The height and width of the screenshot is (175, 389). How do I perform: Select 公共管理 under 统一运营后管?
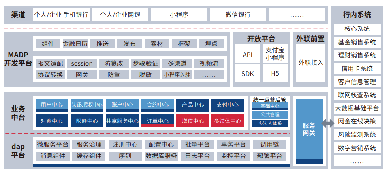270,115
